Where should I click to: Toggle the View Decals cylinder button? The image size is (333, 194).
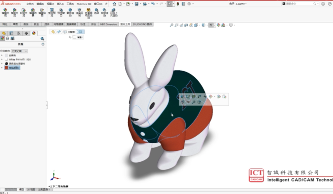8,38
